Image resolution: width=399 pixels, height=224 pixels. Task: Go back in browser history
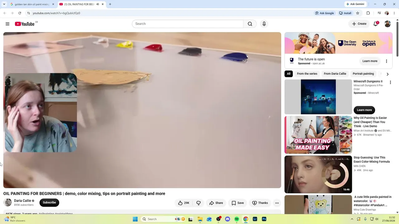[x=5, y=13]
